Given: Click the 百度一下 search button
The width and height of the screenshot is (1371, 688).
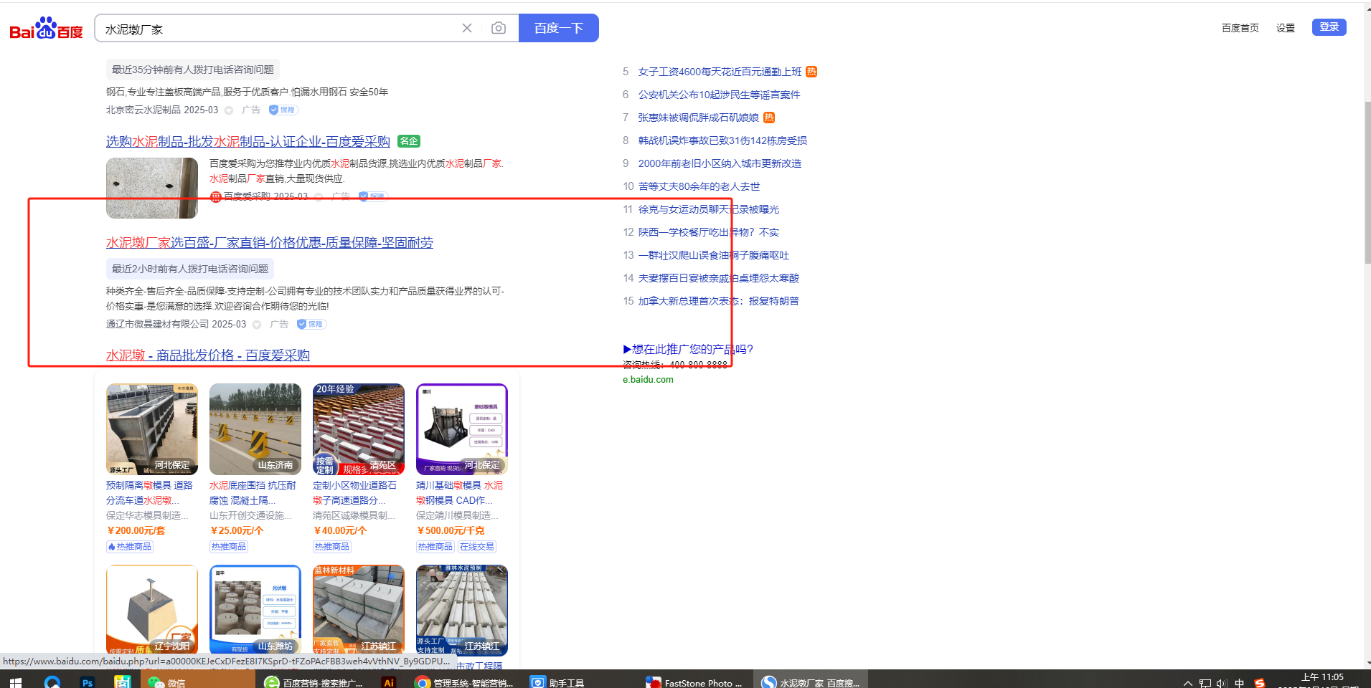Looking at the screenshot, I should pyautogui.click(x=559, y=28).
